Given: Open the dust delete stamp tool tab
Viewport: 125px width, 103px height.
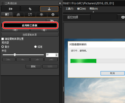Looking at the screenshot, I should (49, 9).
